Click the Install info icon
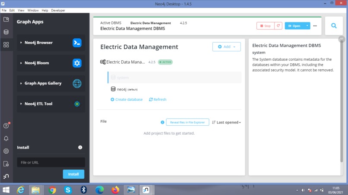Image resolution: width=348 pixels, height=195 pixels. [x=80, y=147]
